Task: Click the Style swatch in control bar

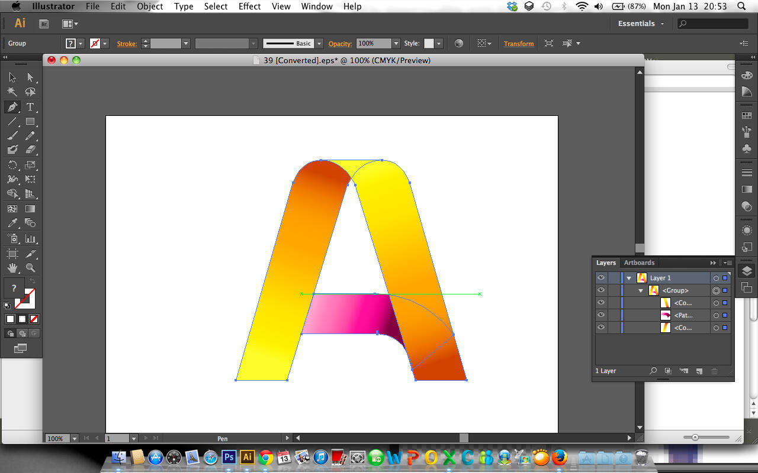Action: tap(429, 44)
